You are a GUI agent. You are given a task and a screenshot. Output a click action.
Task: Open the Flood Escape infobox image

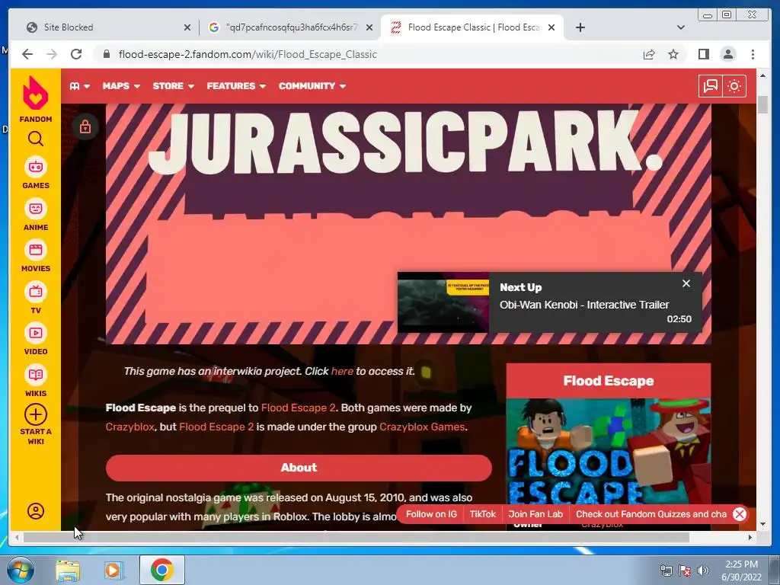tap(609, 452)
